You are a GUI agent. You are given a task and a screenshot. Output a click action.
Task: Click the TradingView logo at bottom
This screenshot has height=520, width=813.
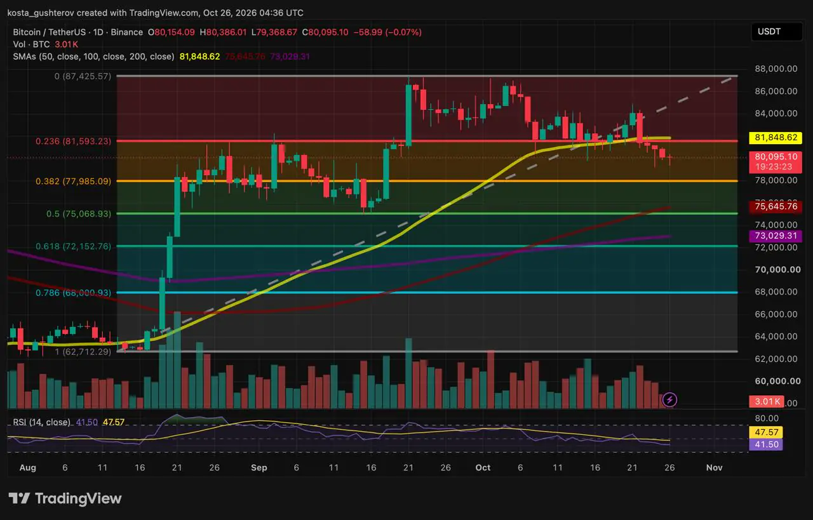[x=65, y=498]
